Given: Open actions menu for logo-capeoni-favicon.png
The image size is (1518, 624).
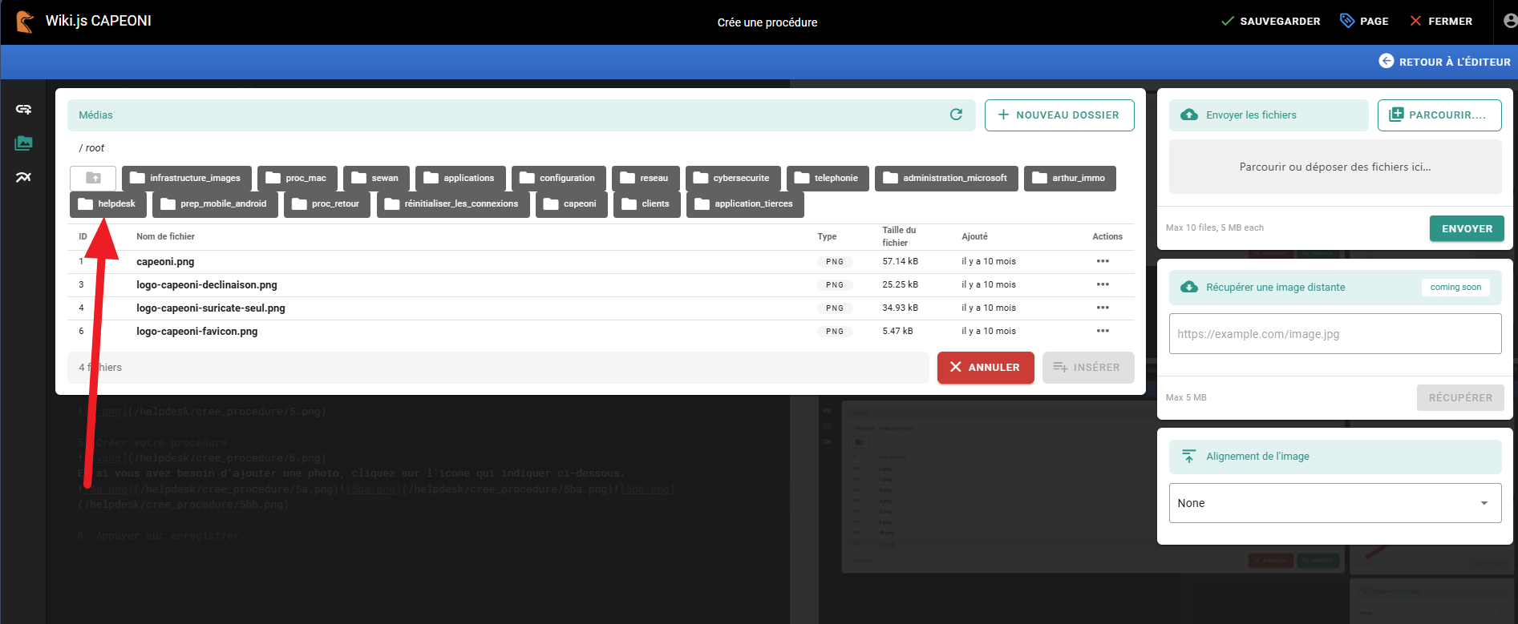Looking at the screenshot, I should (x=1103, y=331).
